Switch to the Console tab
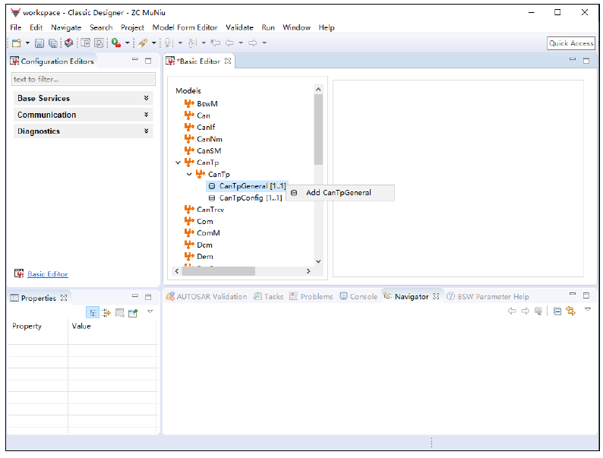 358,296
